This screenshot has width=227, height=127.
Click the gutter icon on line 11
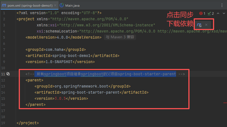[8, 74]
